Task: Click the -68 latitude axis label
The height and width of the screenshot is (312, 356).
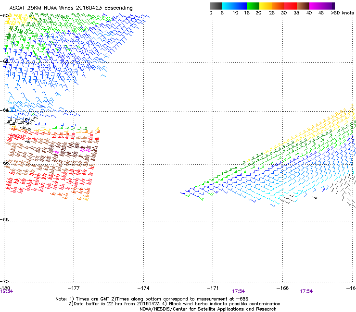Action: pos(4,219)
